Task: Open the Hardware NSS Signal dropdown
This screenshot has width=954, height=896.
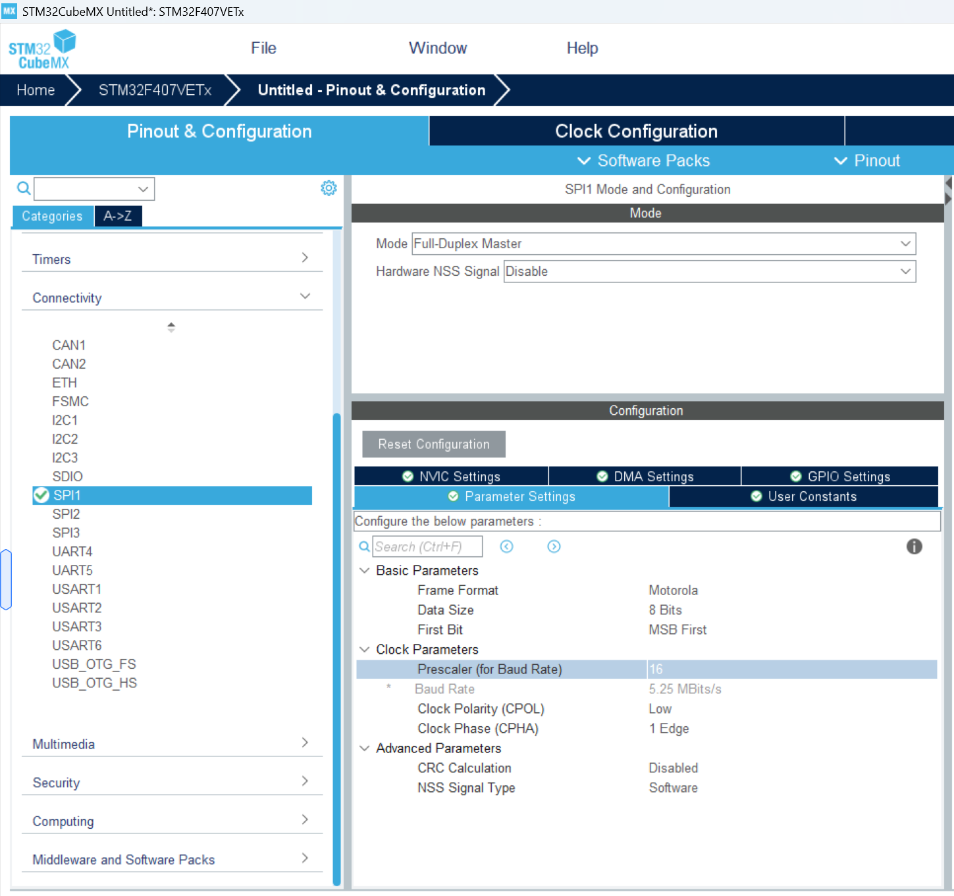Action: [x=710, y=271]
